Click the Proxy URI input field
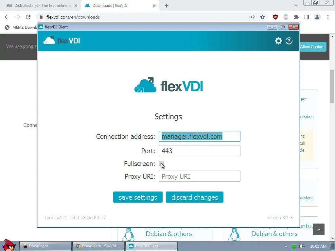Image resolution: width=335 pixels, height=251 pixels. tap(199, 176)
